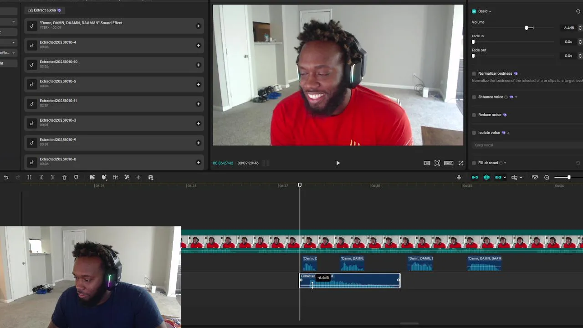The height and width of the screenshot is (328, 583).
Task: Zoom out the timeline with minus icon
Action: coord(547,177)
